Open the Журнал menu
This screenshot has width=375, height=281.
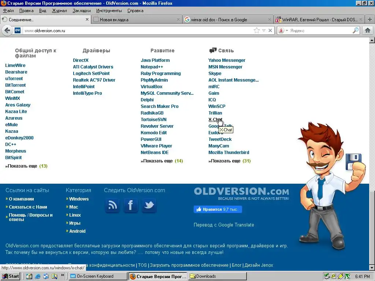(x=59, y=11)
